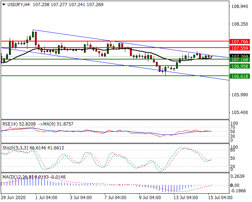The width and height of the screenshot is (252, 202).
Task: Click the 7 Jul 04:00 time label
Action: (115, 198)
